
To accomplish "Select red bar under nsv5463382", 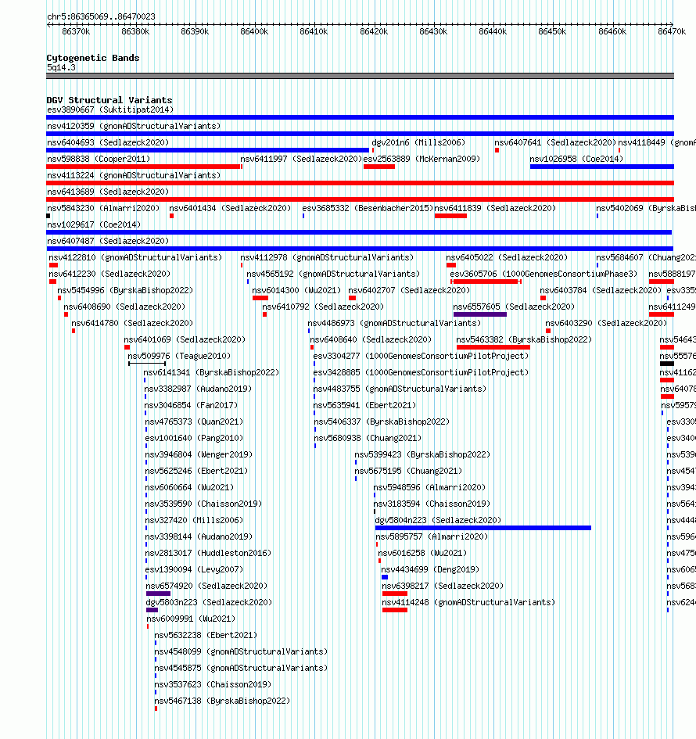I will pos(493,347).
